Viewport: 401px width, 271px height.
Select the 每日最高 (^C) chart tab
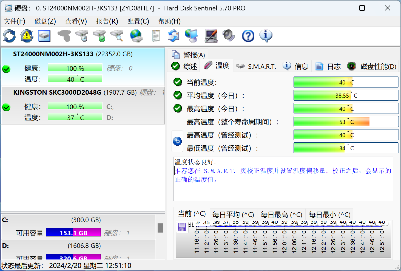[281, 214]
